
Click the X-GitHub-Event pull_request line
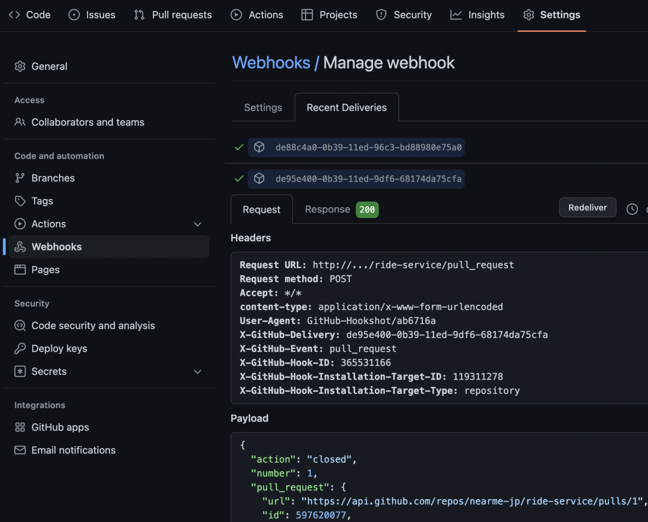tap(318, 349)
